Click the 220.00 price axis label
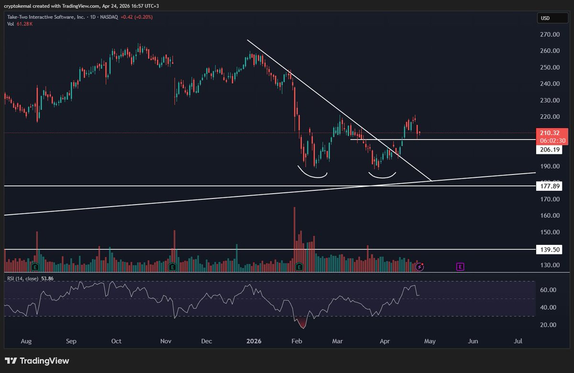 (550, 117)
